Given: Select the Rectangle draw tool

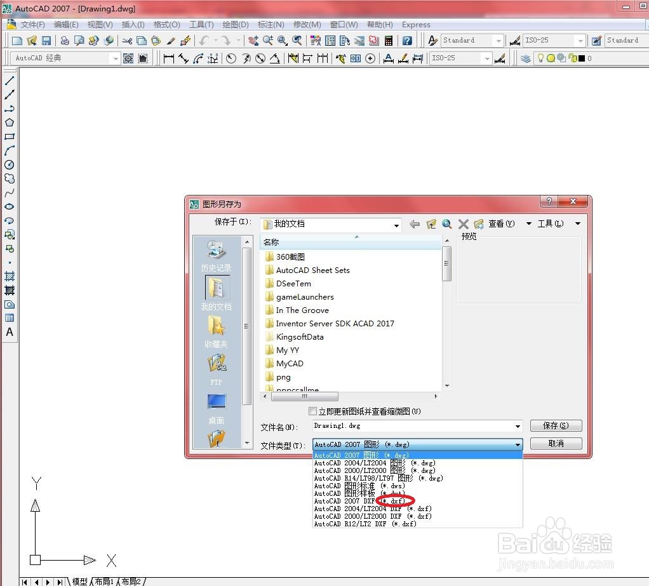Looking at the screenshot, I should click(x=10, y=137).
